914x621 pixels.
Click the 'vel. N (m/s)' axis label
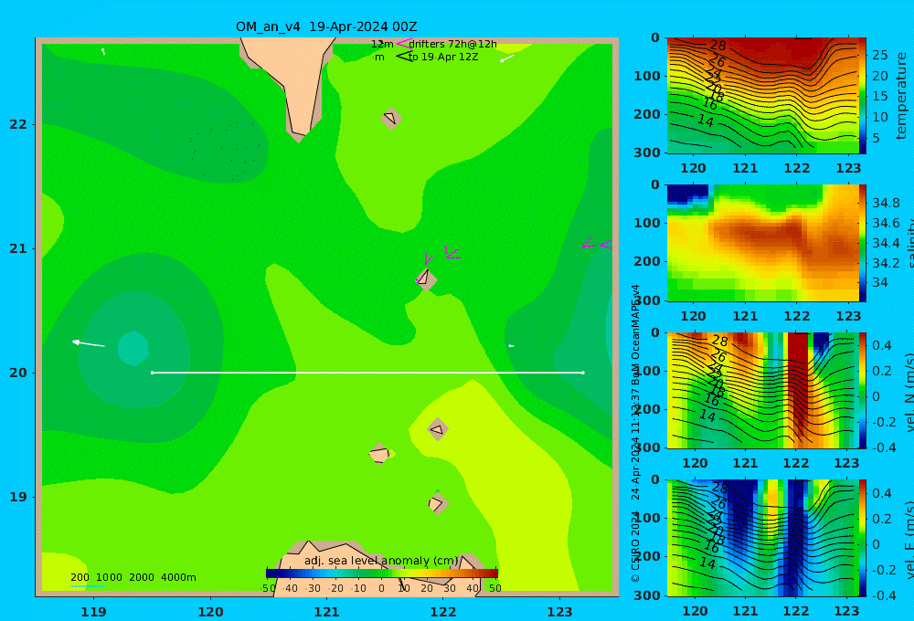click(x=909, y=392)
